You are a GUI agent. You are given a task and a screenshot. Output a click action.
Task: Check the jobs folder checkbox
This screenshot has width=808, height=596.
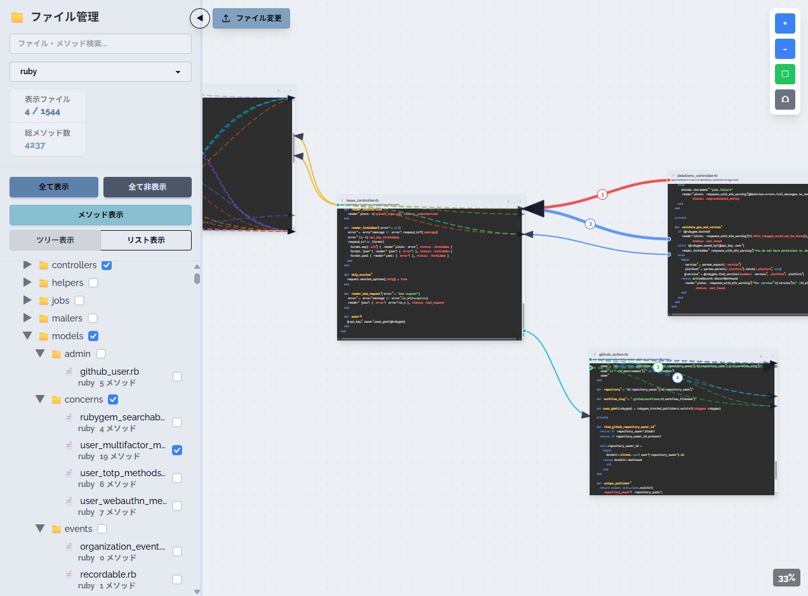(79, 301)
